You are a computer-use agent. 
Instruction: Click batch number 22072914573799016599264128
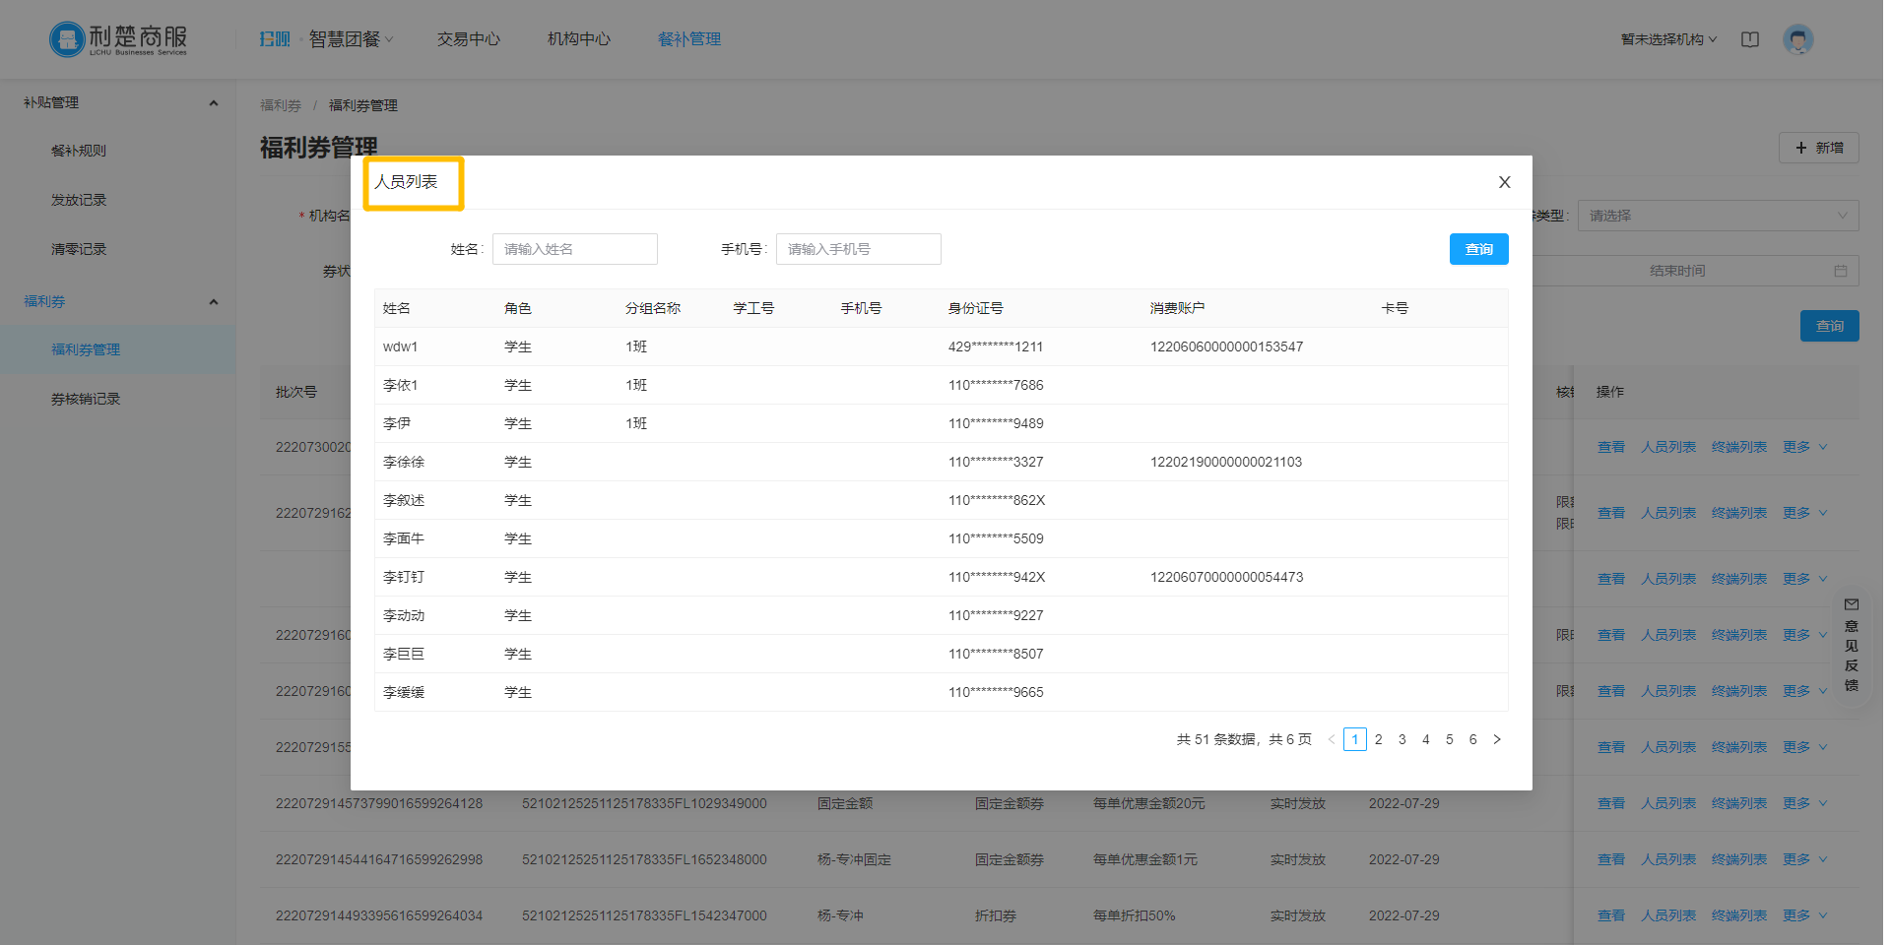379,803
